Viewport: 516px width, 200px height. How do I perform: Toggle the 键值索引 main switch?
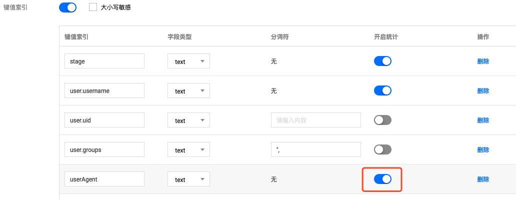[x=67, y=7]
